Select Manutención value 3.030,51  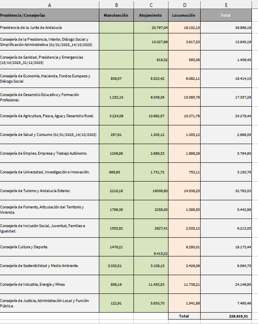pos(116,266)
